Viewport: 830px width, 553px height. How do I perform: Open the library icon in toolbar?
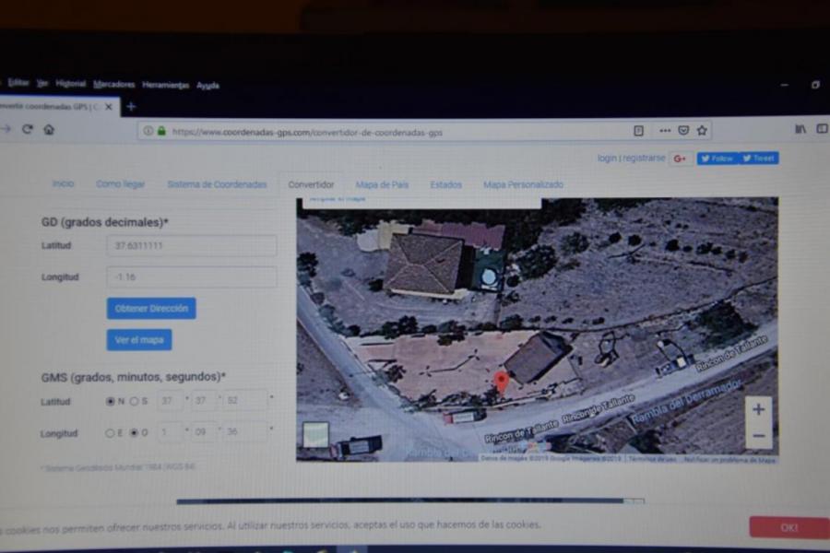pyautogui.click(x=800, y=130)
